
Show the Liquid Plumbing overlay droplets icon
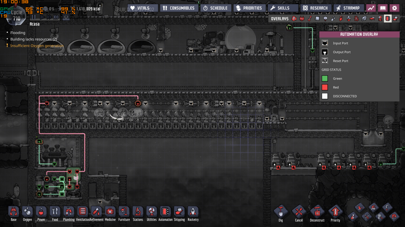pyautogui.click(x=333, y=19)
